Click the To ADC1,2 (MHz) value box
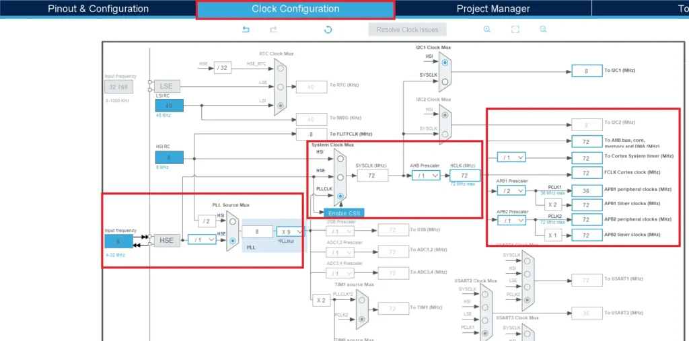 click(393, 252)
